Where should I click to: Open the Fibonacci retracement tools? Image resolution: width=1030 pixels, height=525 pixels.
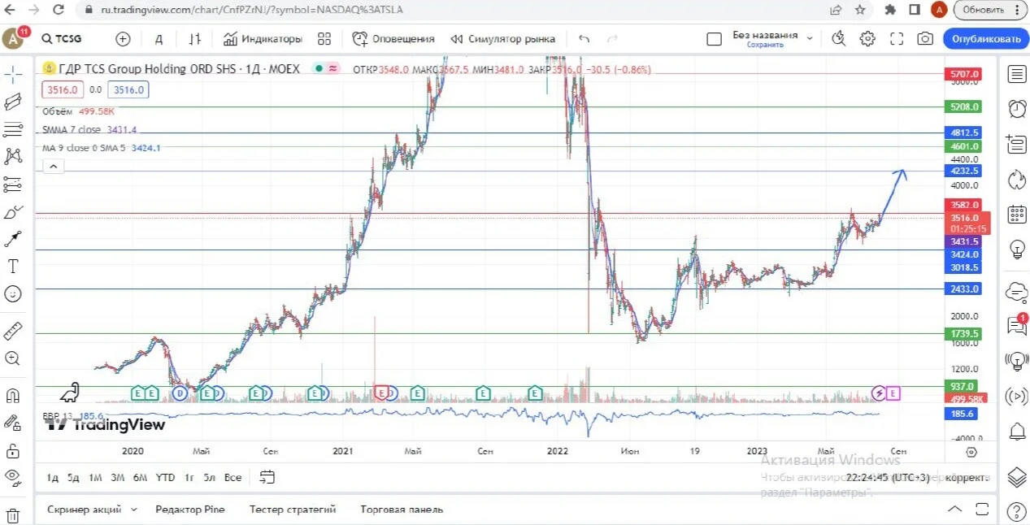pyautogui.click(x=13, y=129)
